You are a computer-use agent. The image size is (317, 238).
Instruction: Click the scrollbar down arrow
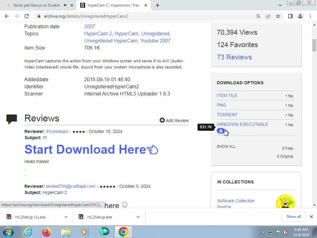click(x=314, y=205)
